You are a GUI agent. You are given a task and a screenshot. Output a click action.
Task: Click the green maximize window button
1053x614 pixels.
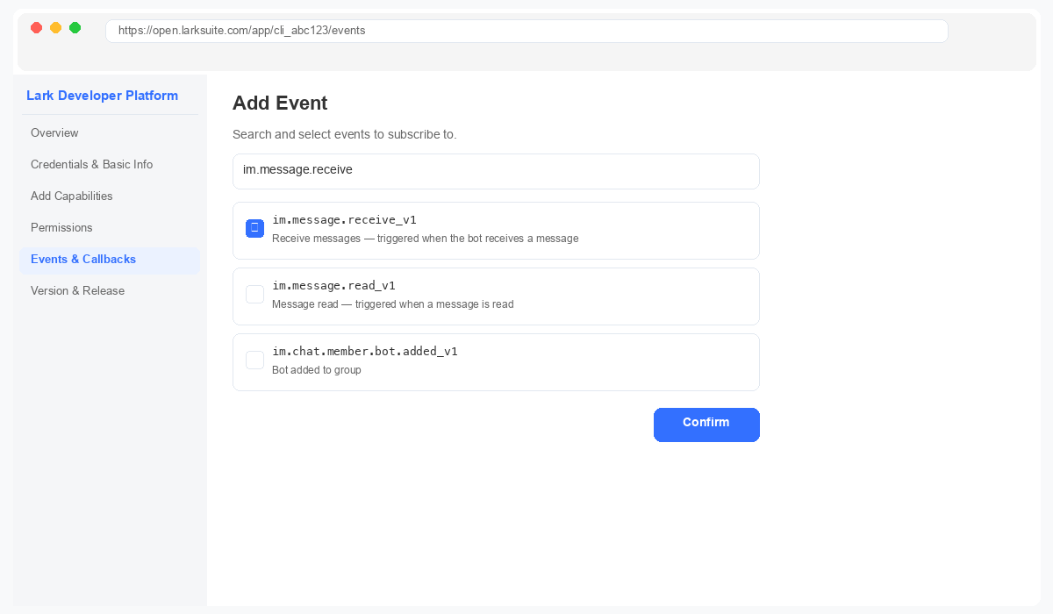pyautogui.click(x=75, y=28)
